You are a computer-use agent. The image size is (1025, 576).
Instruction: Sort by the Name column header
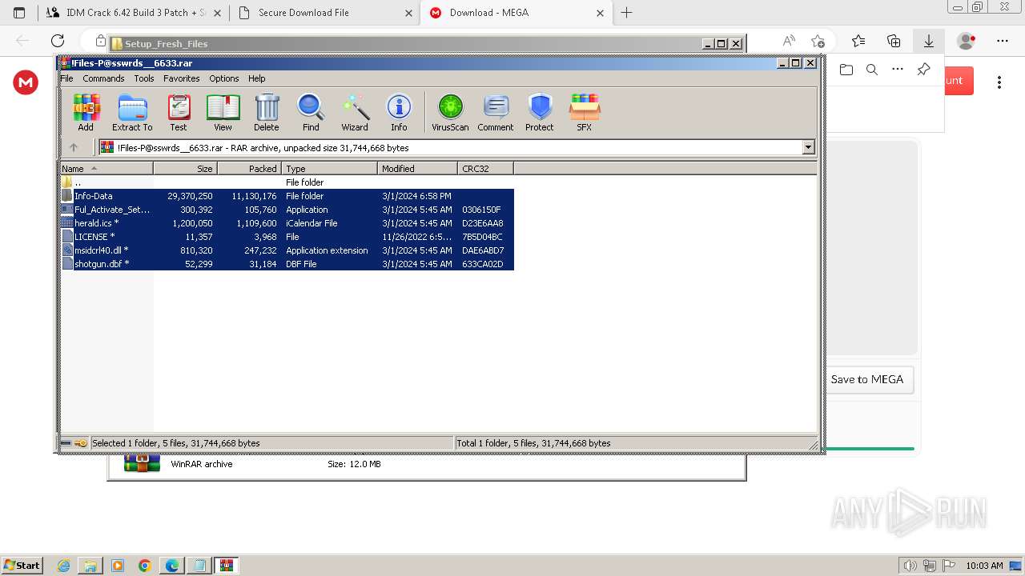tap(107, 168)
